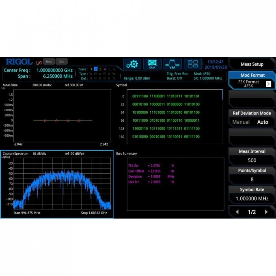Select the VSA mode icon

click(x=172, y=64)
